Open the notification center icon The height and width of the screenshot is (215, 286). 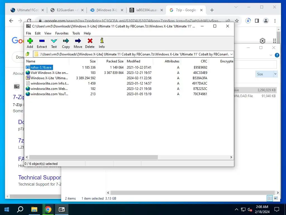pyautogui.click(x=277, y=209)
